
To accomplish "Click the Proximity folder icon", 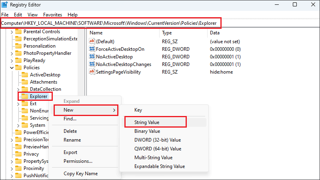I will 18,168.
